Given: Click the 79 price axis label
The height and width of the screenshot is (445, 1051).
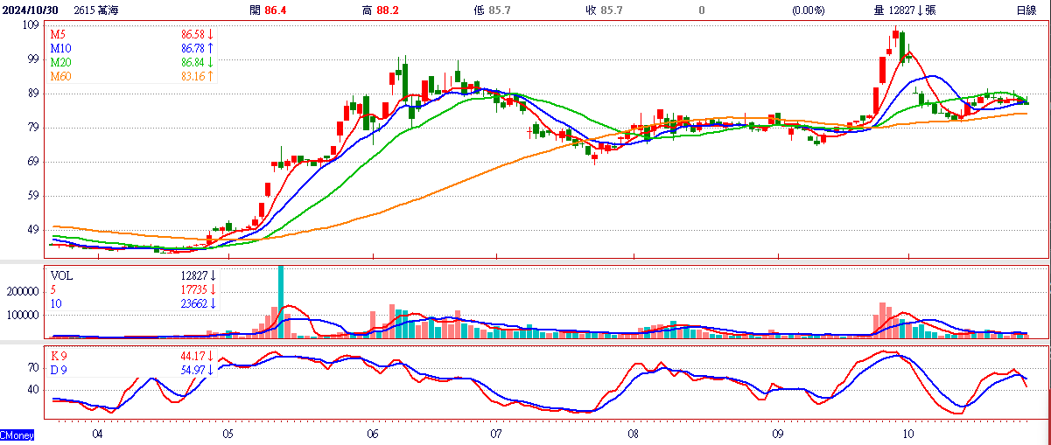Looking at the screenshot, I should [x=33, y=128].
